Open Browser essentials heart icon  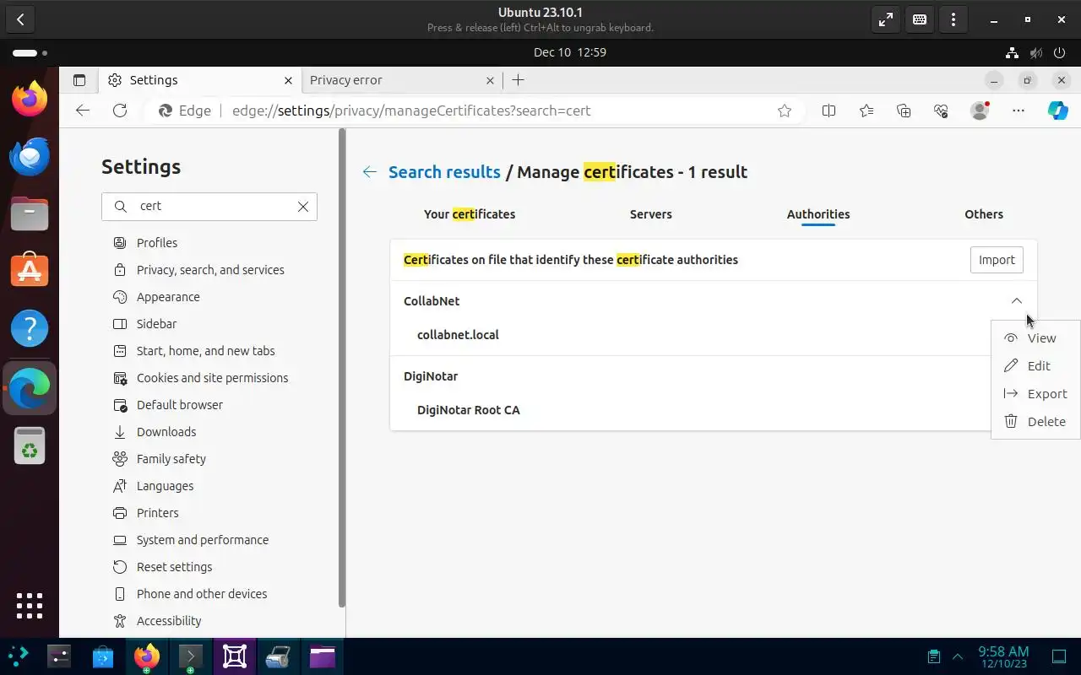(x=941, y=111)
